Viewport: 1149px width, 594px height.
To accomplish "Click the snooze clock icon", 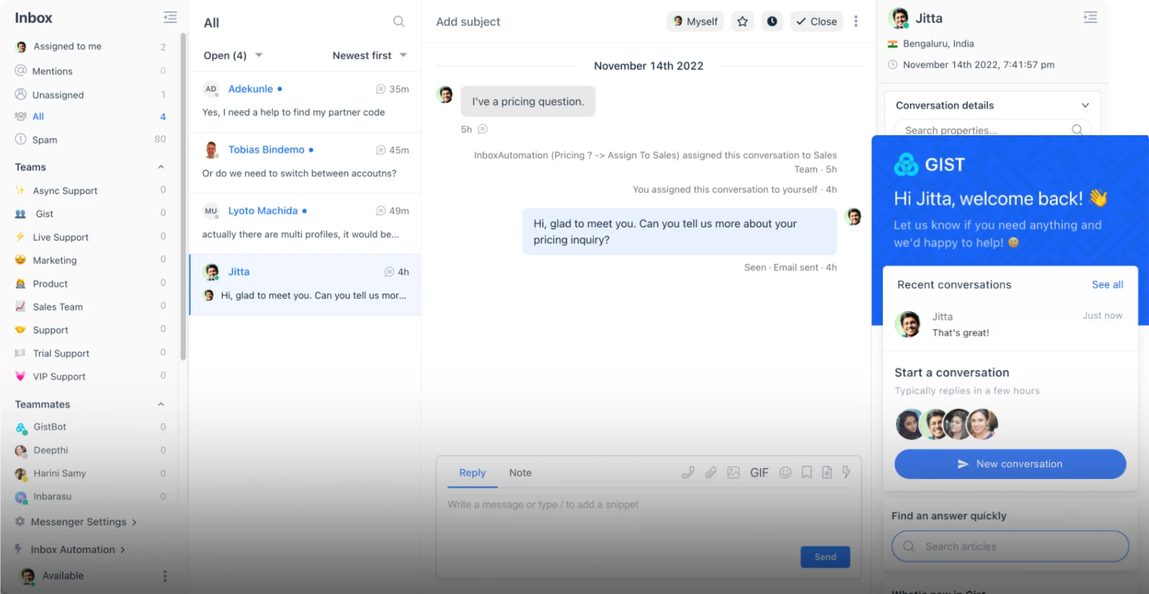I will point(771,22).
